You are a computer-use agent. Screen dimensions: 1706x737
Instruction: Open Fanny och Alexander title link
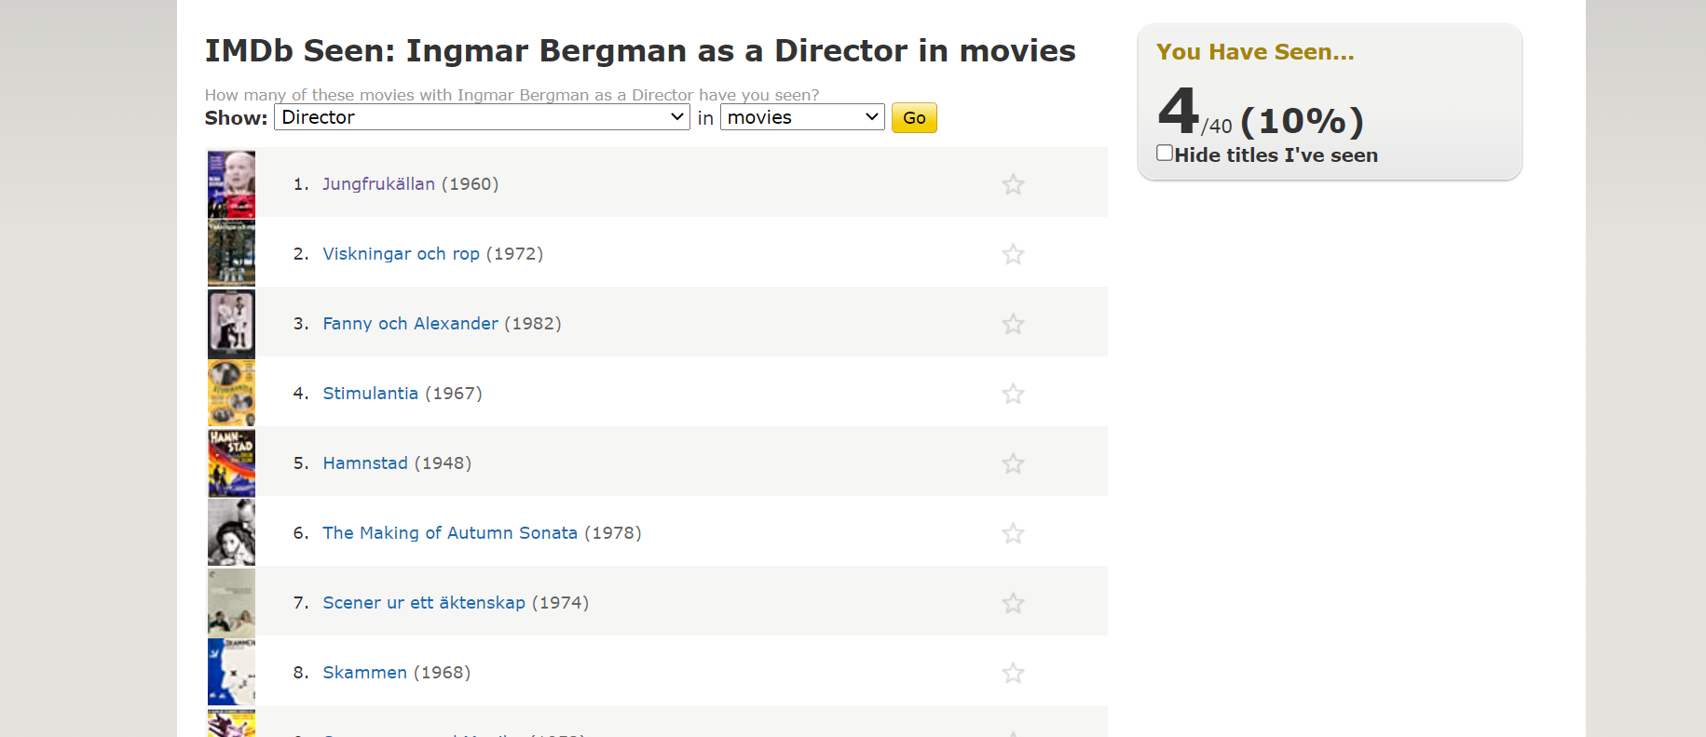point(410,324)
